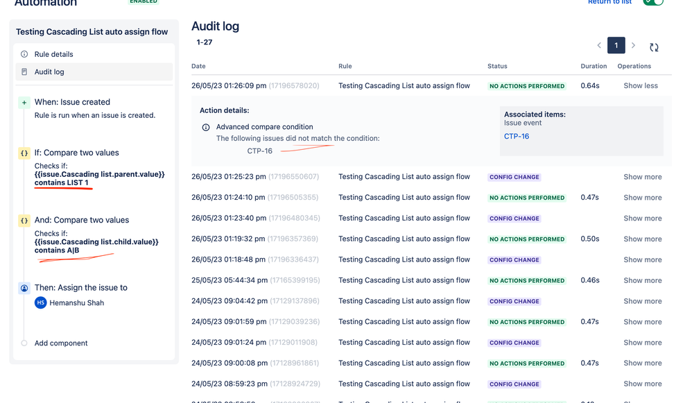The width and height of the screenshot is (692, 403).
Task: Expand 25/05/23 05:44:34 pm entry Show more
Action: coord(643,280)
